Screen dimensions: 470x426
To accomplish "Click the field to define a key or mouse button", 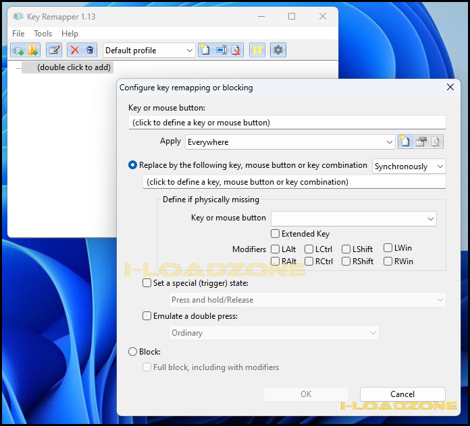I will pyautogui.click(x=287, y=123).
